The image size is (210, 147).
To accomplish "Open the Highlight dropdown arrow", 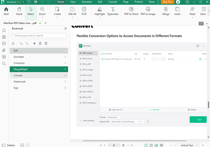I will point(99,17).
